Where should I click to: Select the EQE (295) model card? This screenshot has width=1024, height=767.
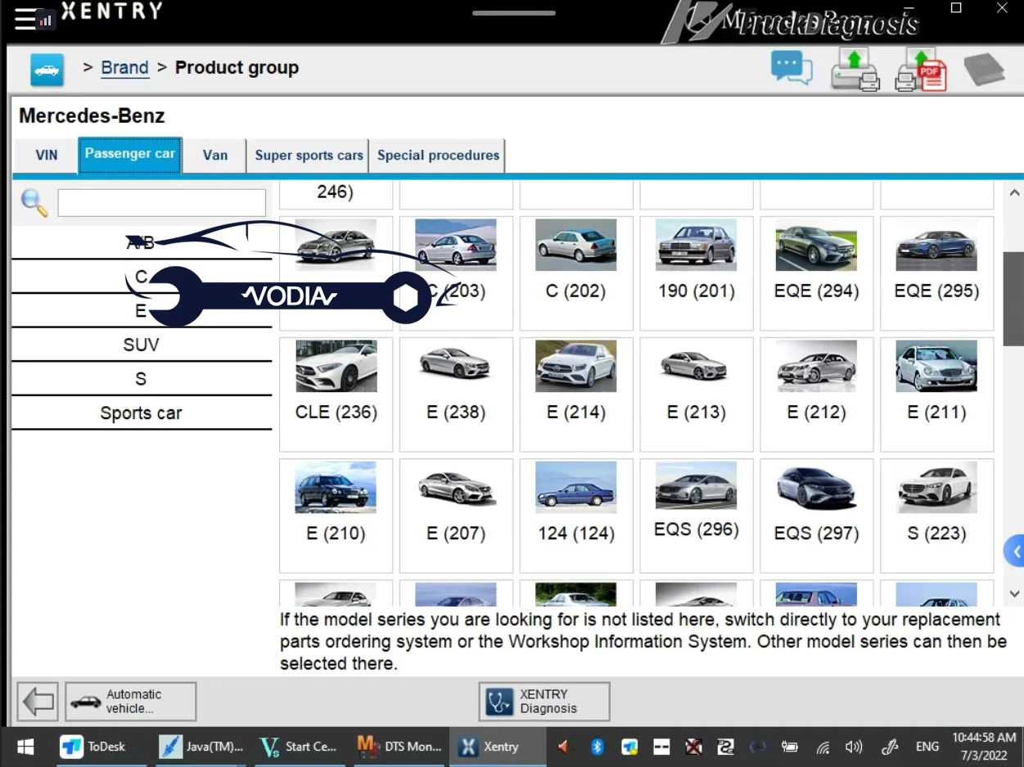pos(937,273)
